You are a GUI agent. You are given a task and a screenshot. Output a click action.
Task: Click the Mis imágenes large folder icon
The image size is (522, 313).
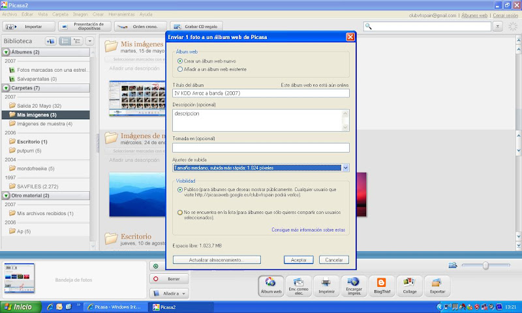coord(111,46)
